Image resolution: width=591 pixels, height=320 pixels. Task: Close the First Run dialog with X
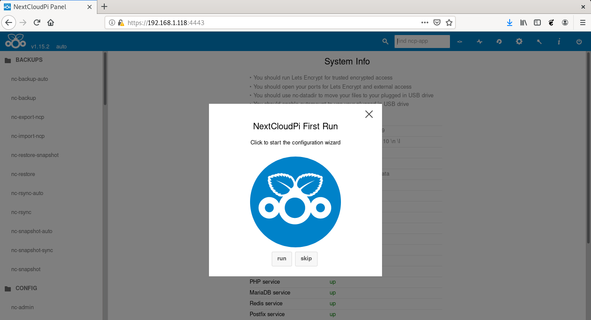tap(369, 114)
